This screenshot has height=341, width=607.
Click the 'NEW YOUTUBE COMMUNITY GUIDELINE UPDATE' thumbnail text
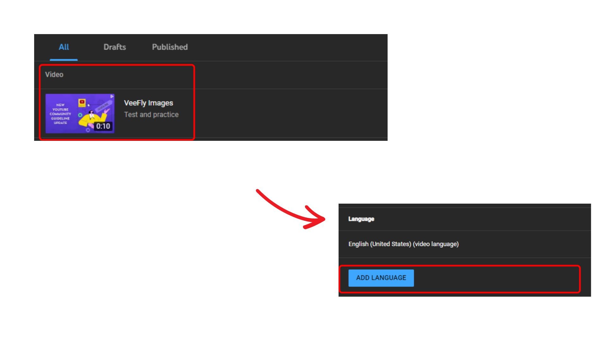point(60,114)
